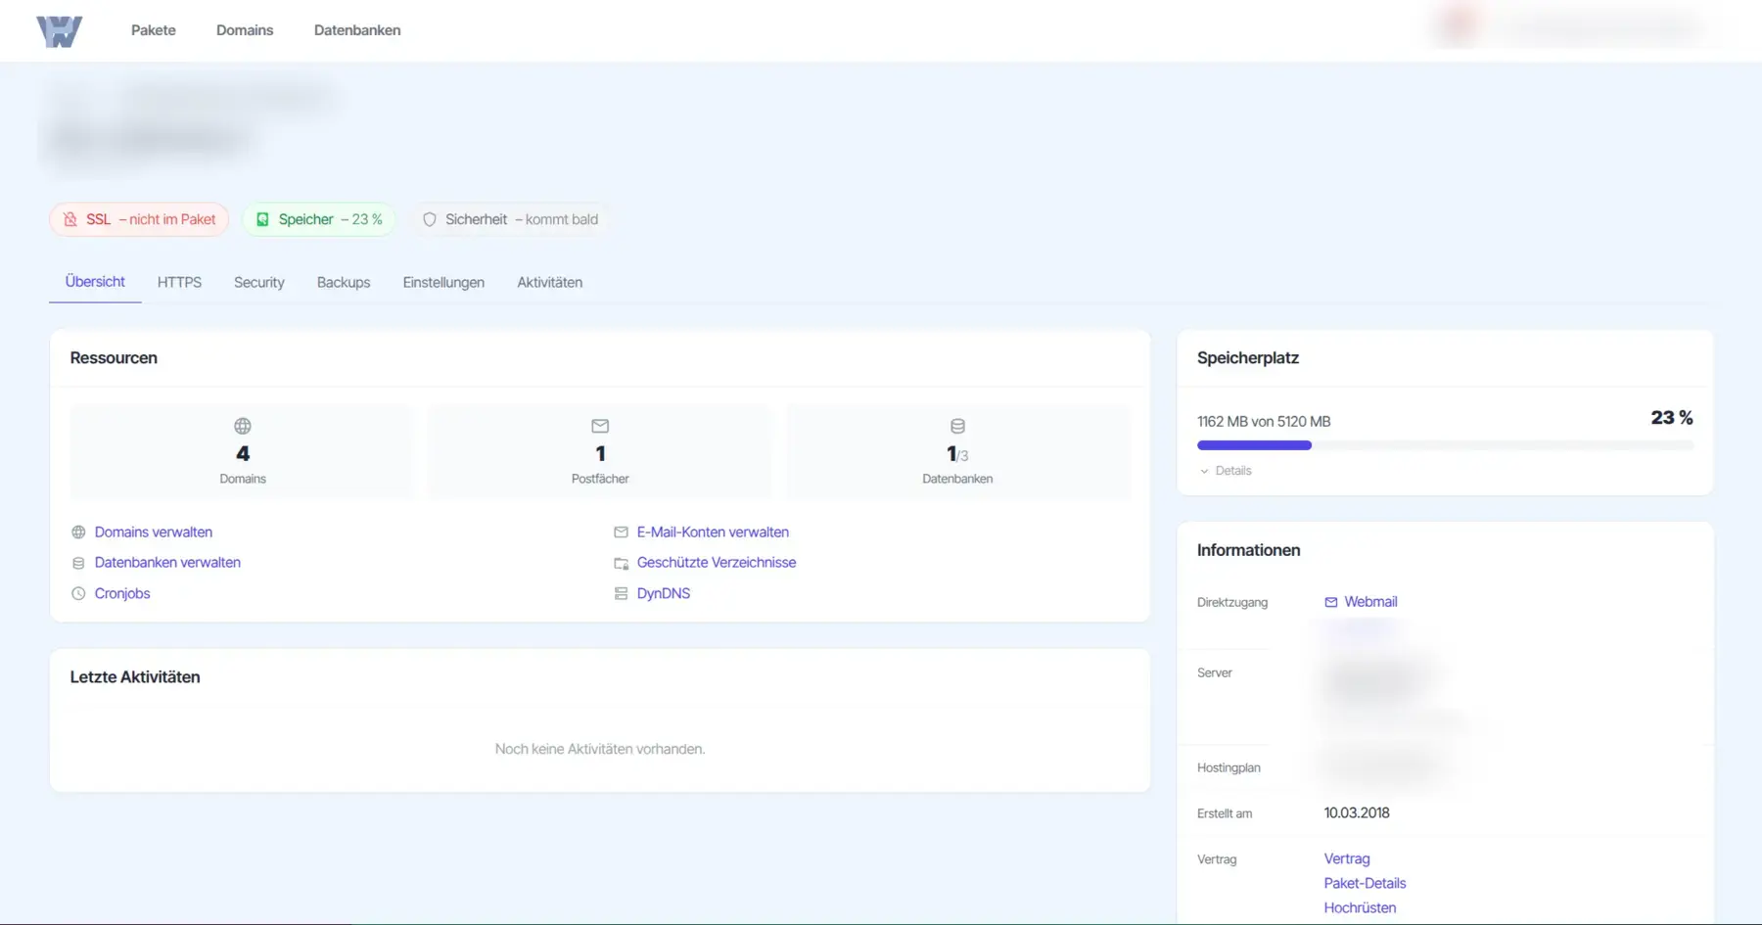The image size is (1762, 925).
Task: Click folder-lock icon beside Geschützte Verzeichnisse
Action: click(x=621, y=563)
